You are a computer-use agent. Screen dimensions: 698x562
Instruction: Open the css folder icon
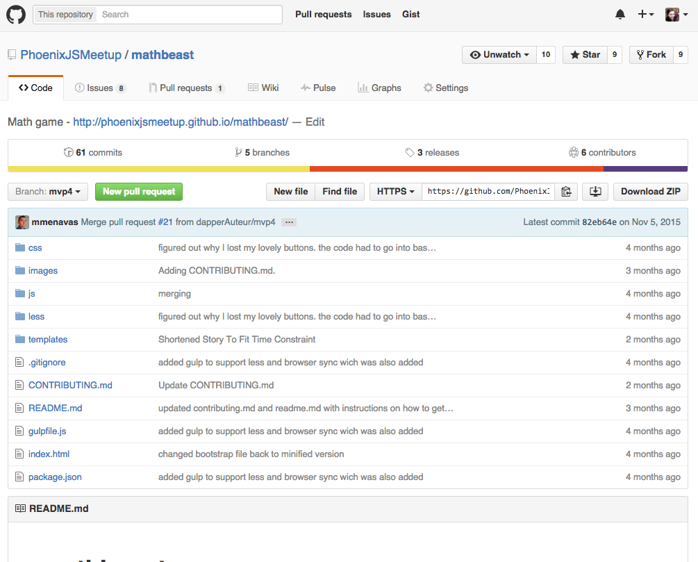pyautogui.click(x=20, y=247)
